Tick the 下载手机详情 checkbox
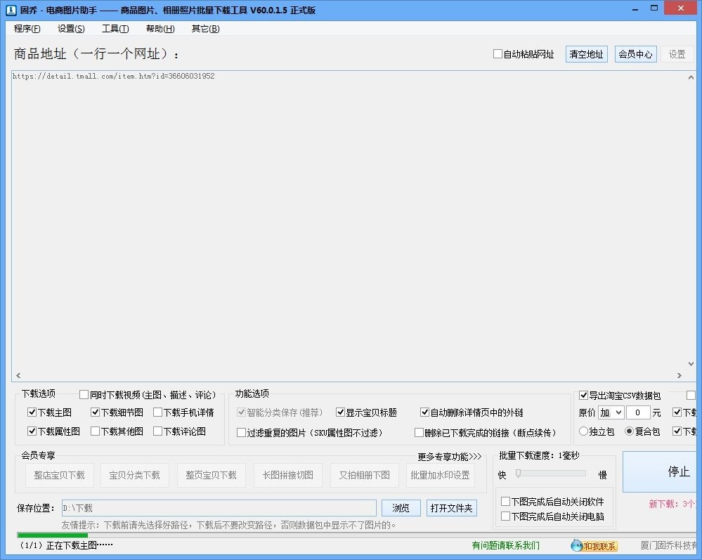Viewport: 702px width, 560px height. pyautogui.click(x=158, y=412)
